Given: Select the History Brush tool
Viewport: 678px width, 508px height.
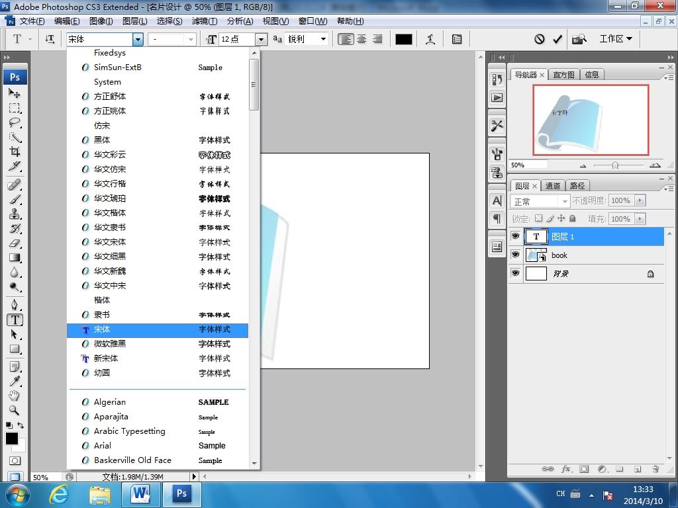Looking at the screenshot, I should point(15,228).
